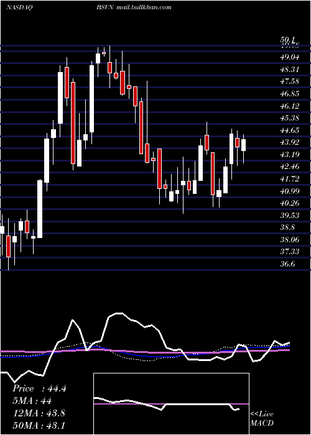
Task: Click the 49.04 price axis label
Action: coord(290,57)
